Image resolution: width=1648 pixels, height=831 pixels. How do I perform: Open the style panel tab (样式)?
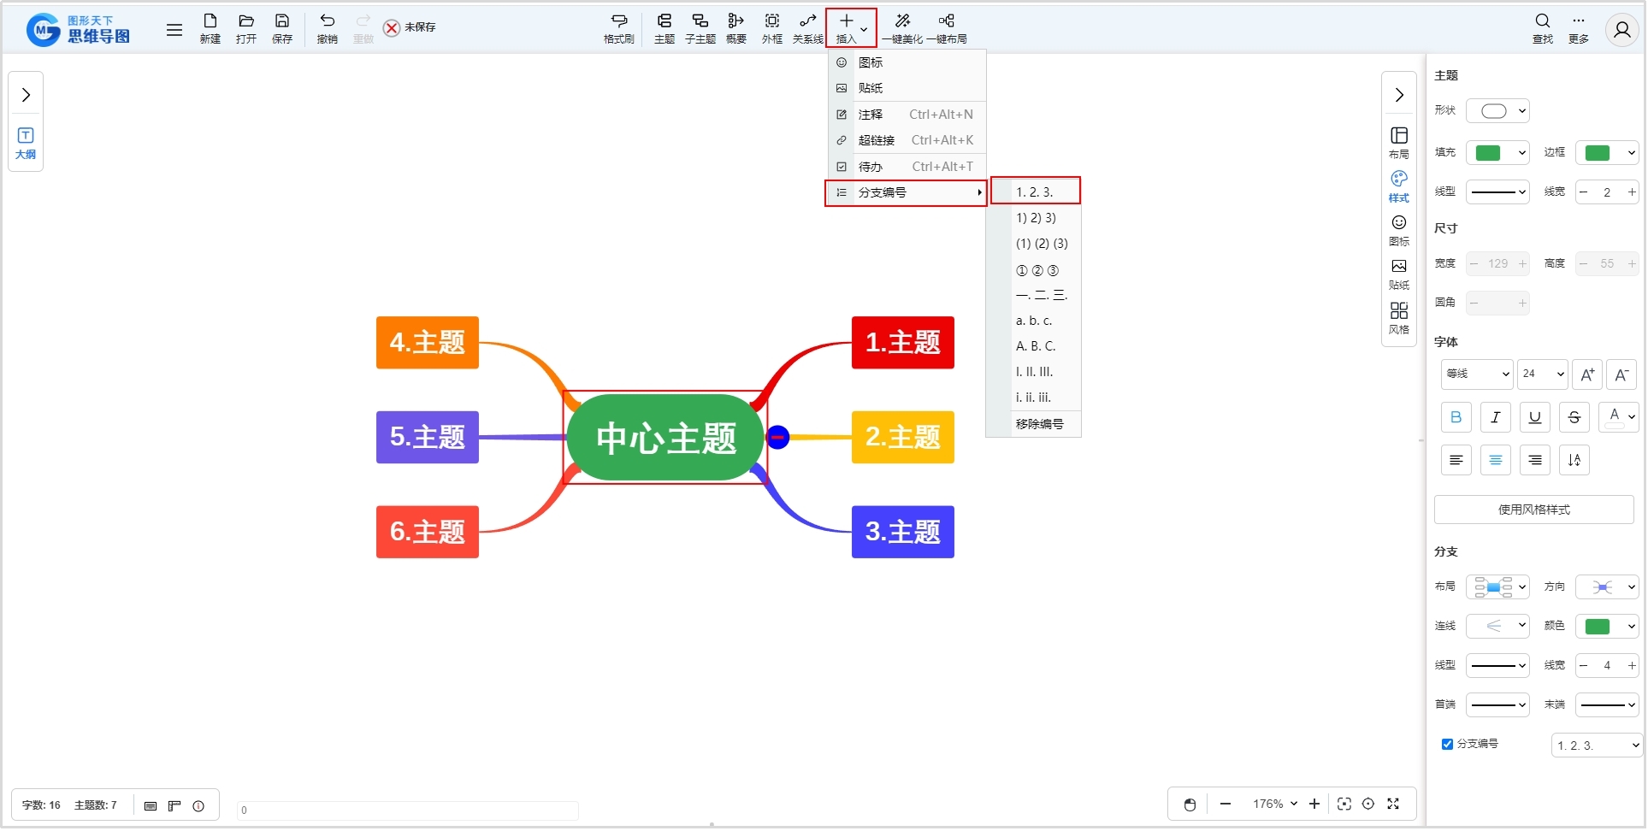click(x=1399, y=186)
